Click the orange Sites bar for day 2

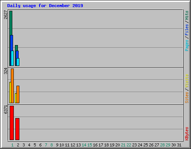pyautogui.click(x=18, y=94)
